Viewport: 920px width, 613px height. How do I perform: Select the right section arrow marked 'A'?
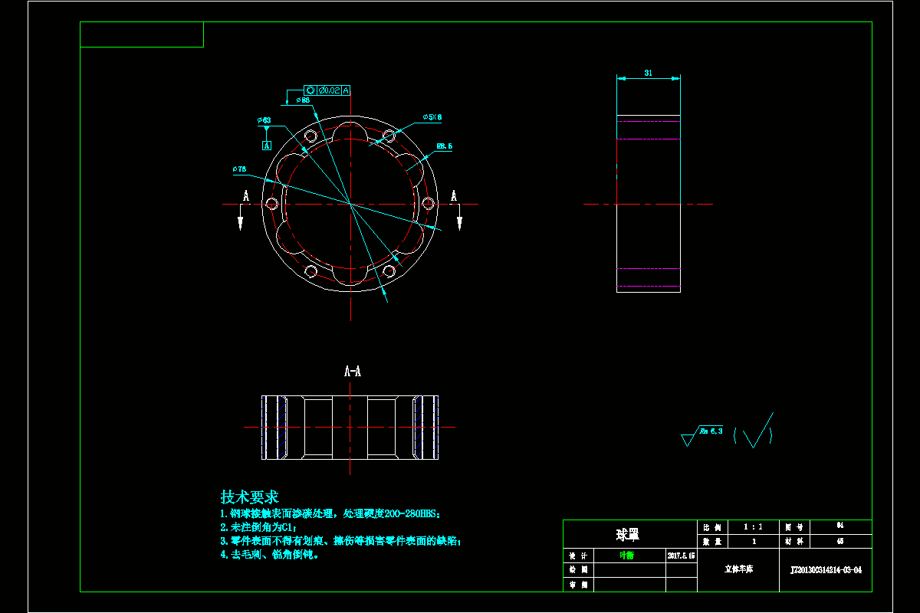[457, 209]
